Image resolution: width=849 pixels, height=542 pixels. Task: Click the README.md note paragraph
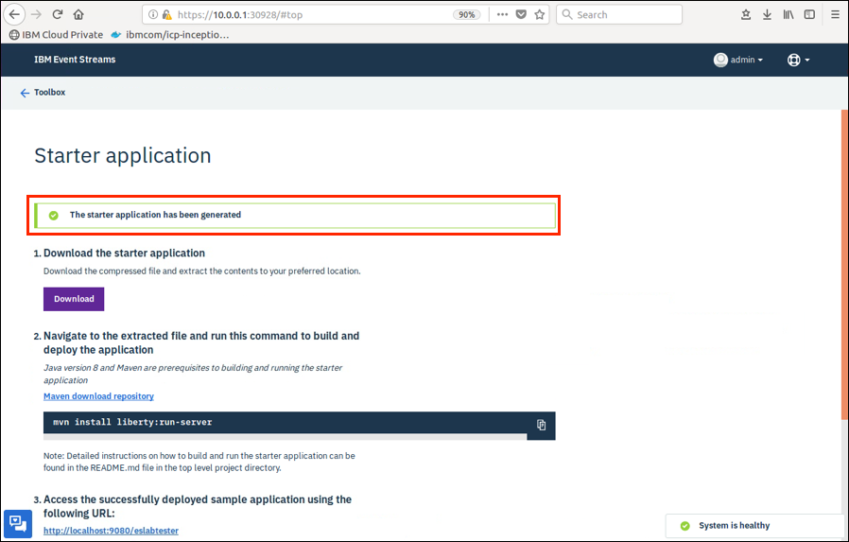(x=199, y=462)
